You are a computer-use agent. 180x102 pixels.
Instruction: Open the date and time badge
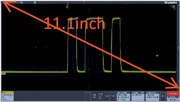[x=173, y=98]
